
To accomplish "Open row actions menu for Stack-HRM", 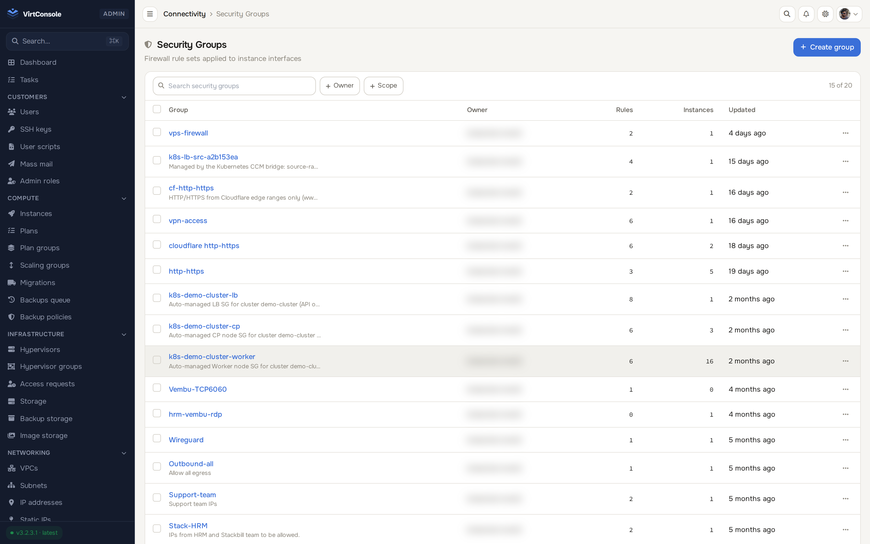I will [x=845, y=530].
